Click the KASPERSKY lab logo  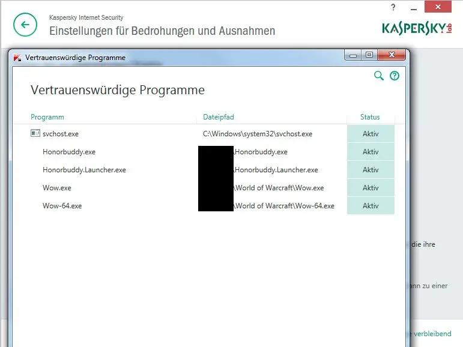coord(417,28)
